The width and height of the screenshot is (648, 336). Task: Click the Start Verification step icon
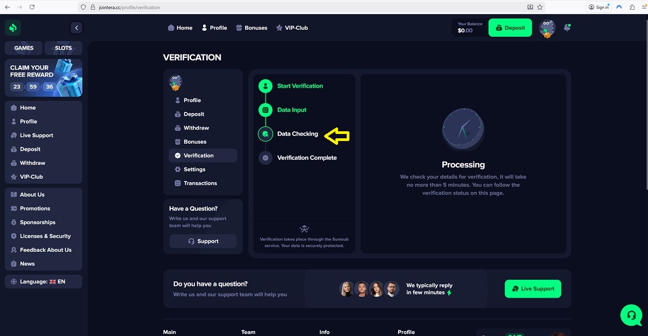coord(265,86)
